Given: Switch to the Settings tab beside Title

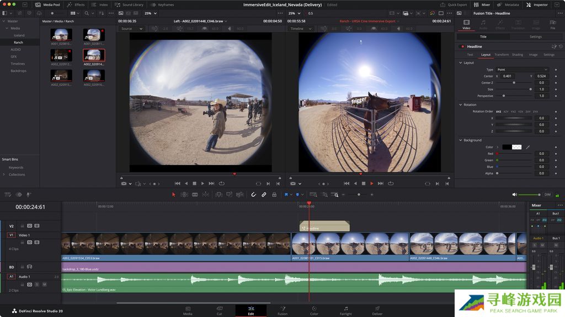Looking at the screenshot, I should (536, 37).
